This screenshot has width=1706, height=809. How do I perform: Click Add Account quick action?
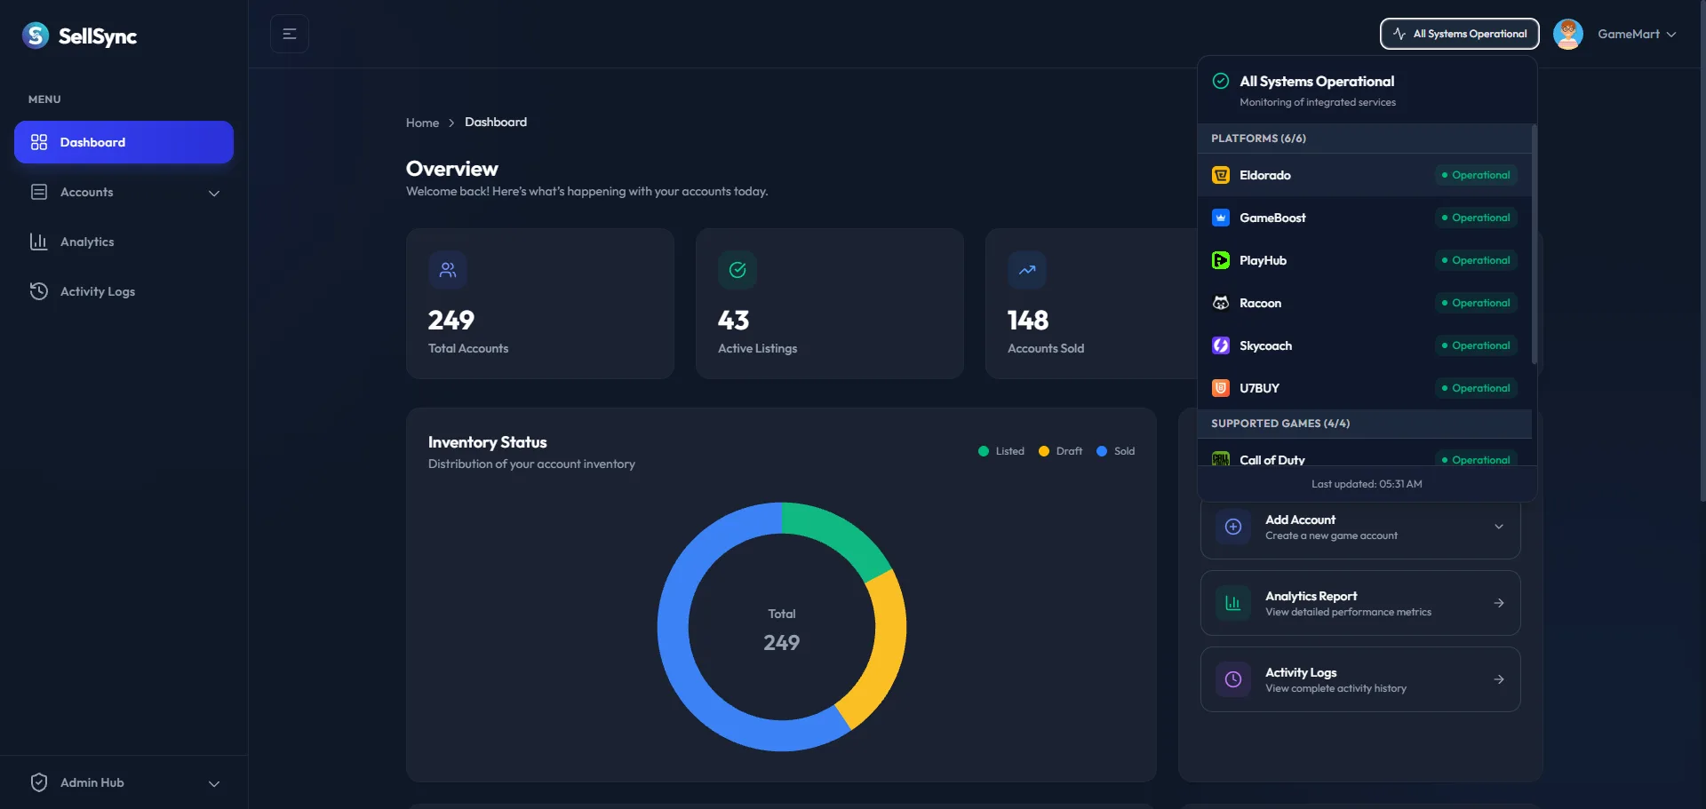1360,527
